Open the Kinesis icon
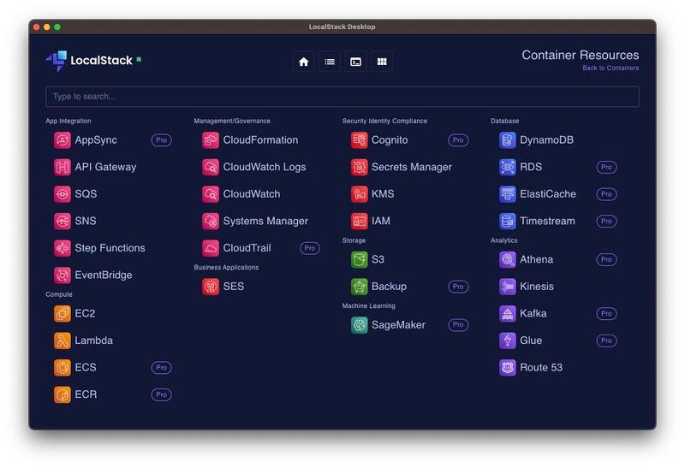The height and width of the screenshot is (468, 685). [507, 287]
